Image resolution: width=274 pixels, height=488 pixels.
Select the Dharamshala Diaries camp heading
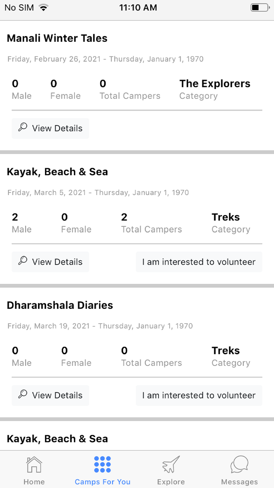tap(60, 305)
